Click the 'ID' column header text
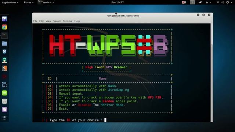 coord(50,78)
